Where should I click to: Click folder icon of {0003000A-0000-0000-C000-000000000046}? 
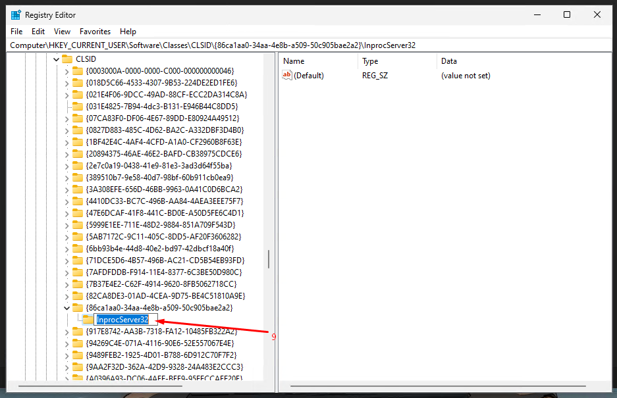tap(78, 71)
